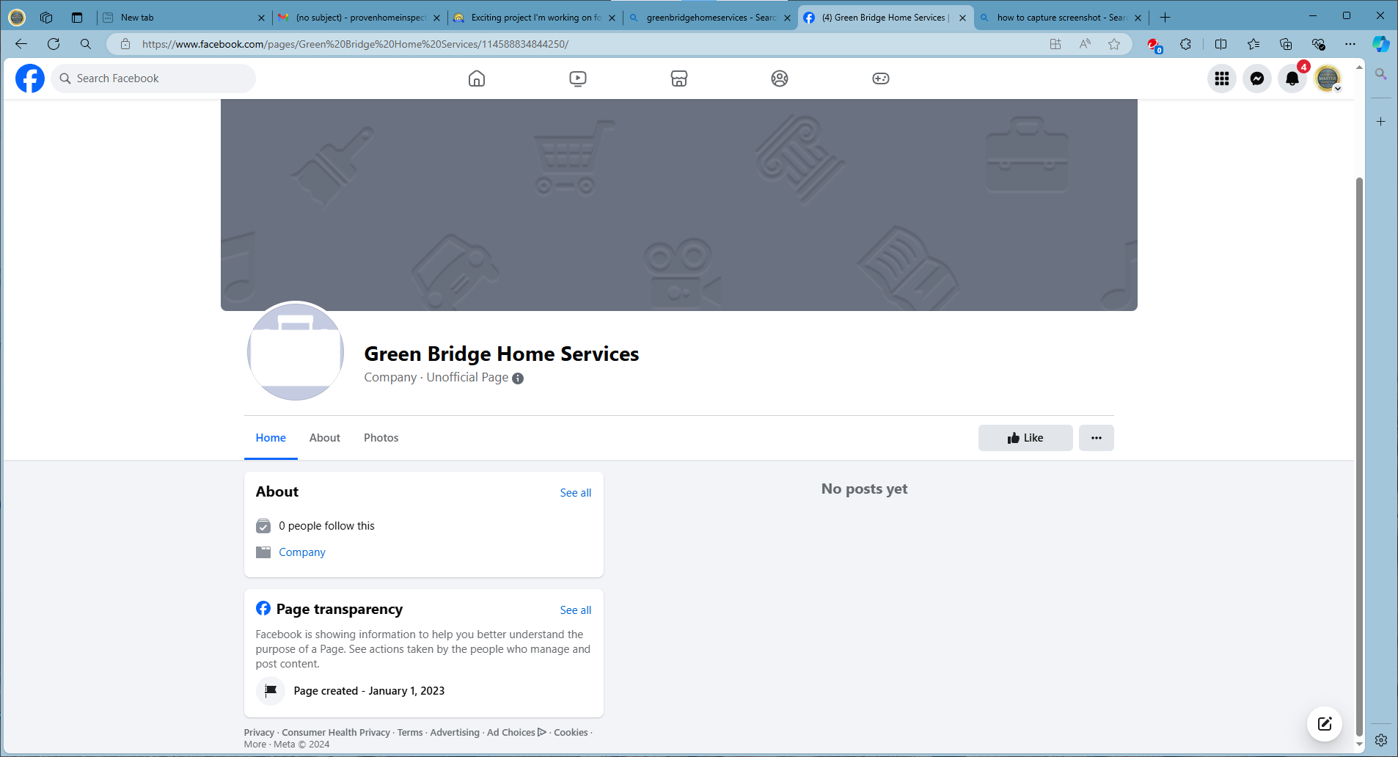Open browser Extensions menu
The width and height of the screenshot is (1398, 757).
(x=1186, y=44)
